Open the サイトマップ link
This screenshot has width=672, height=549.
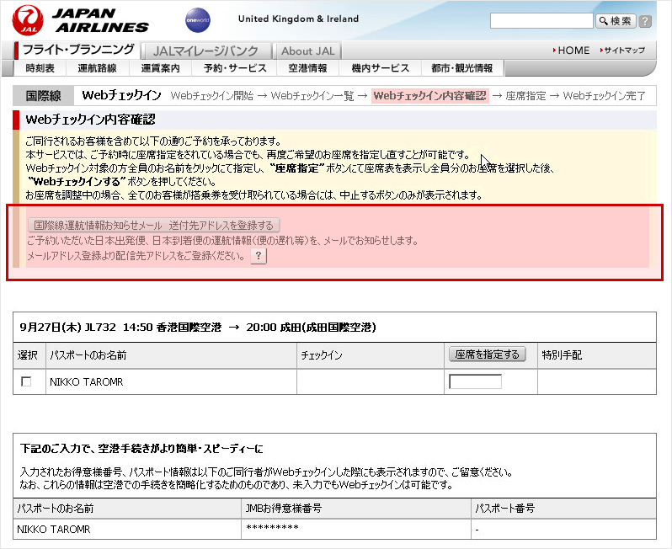(624, 51)
